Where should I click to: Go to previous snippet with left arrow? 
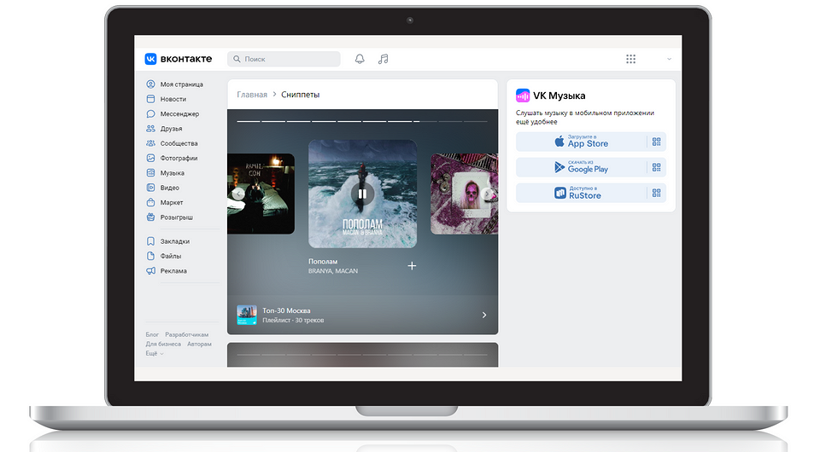pos(239,194)
